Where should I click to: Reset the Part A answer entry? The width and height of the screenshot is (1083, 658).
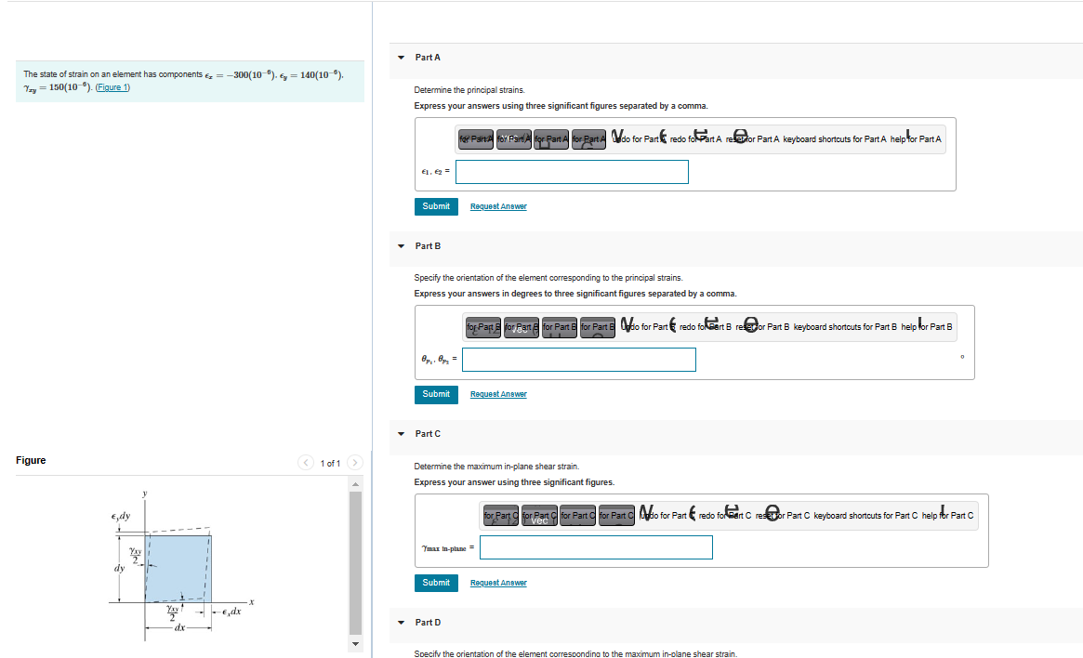[x=752, y=138]
